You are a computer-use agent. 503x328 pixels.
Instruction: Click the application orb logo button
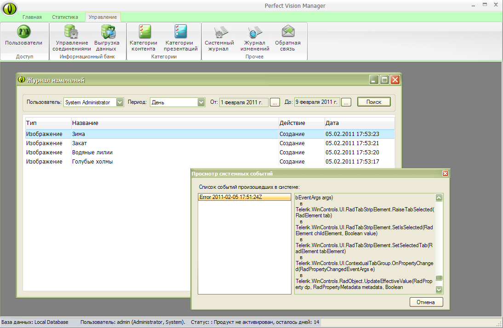9,8
